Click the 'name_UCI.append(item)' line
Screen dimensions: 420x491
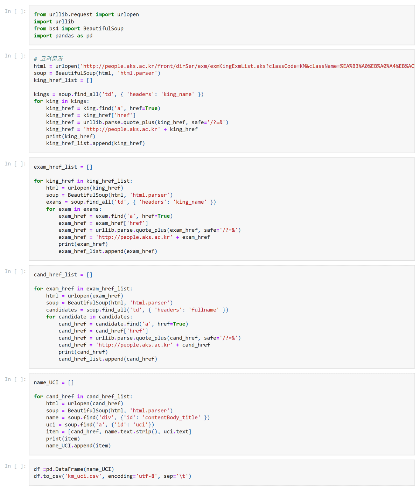point(78,446)
